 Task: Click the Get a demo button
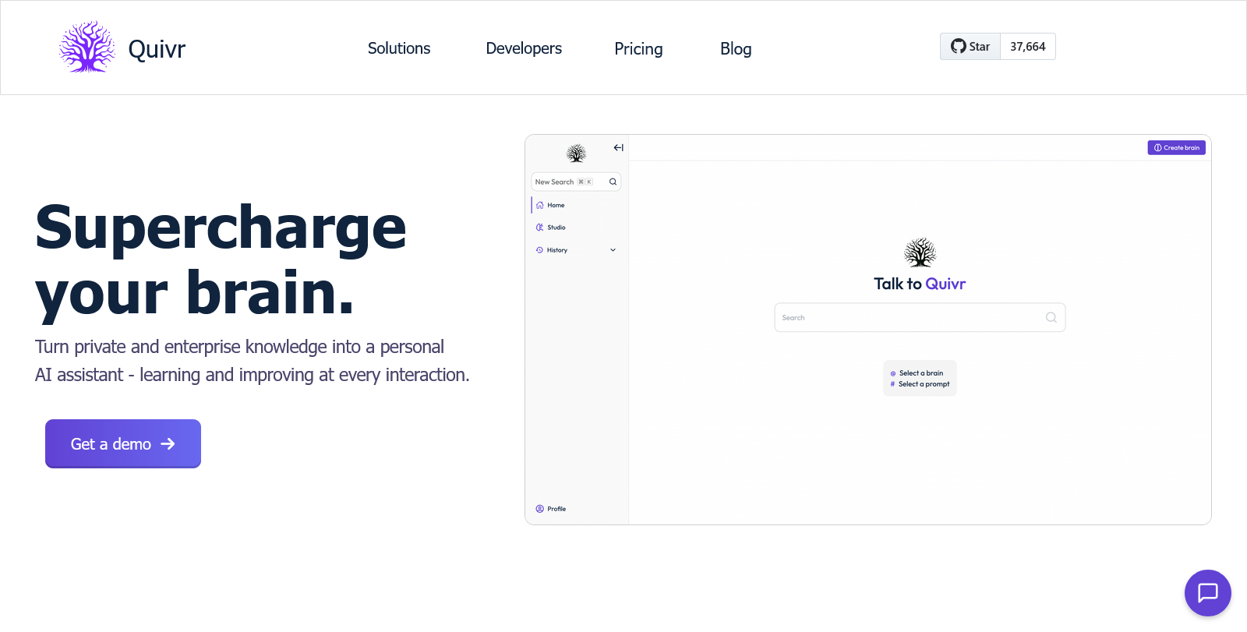(x=123, y=444)
